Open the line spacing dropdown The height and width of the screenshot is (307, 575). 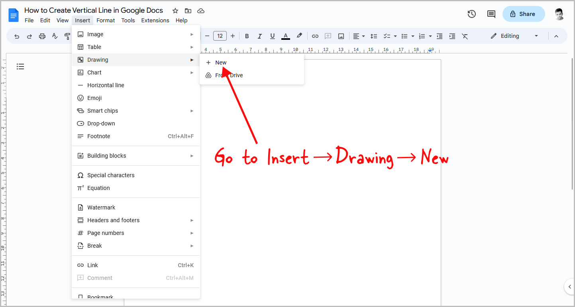pyautogui.click(x=374, y=36)
